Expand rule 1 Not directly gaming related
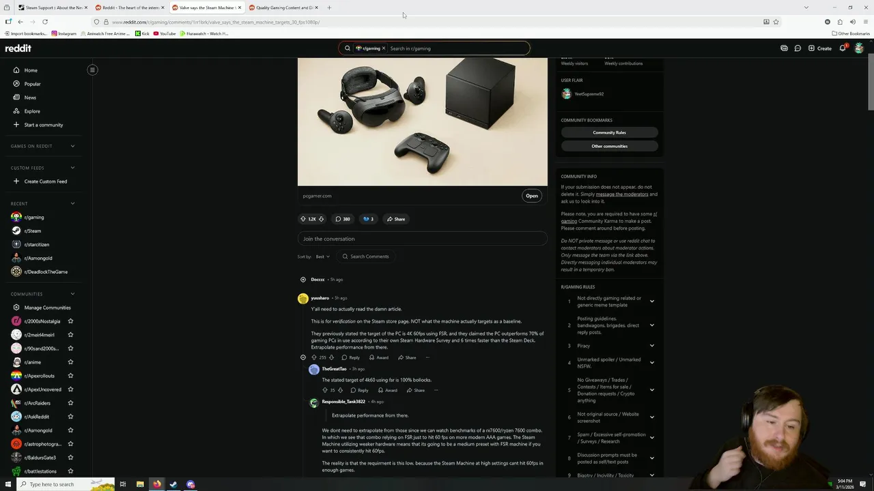 click(x=651, y=301)
